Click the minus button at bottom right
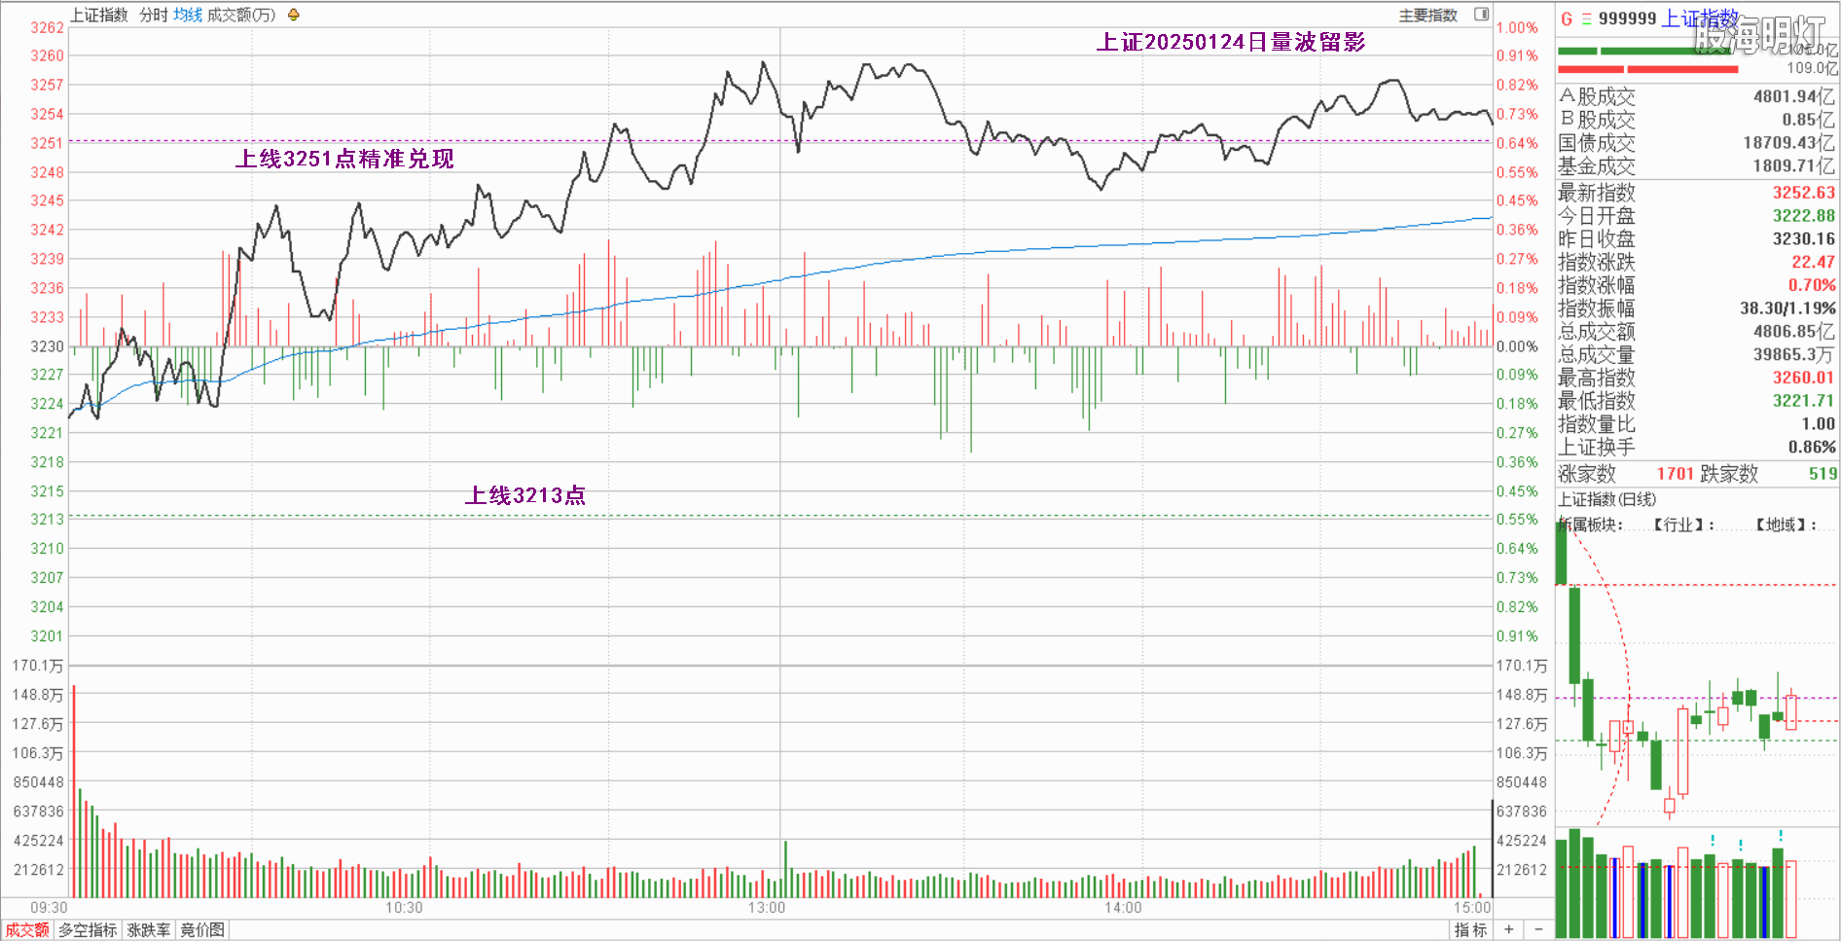 tap(1538, 929)
